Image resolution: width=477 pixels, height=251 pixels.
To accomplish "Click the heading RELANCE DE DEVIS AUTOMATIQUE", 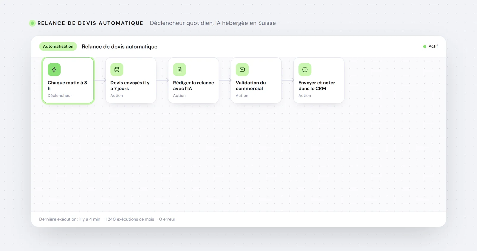I will pyautogui.click(x=90, y=23).
